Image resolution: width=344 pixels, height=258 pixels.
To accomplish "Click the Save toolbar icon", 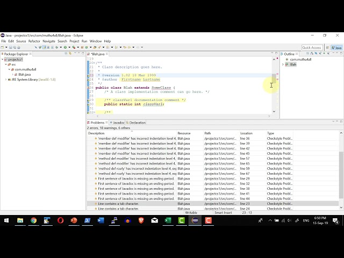I will click(x=11, y=47).
